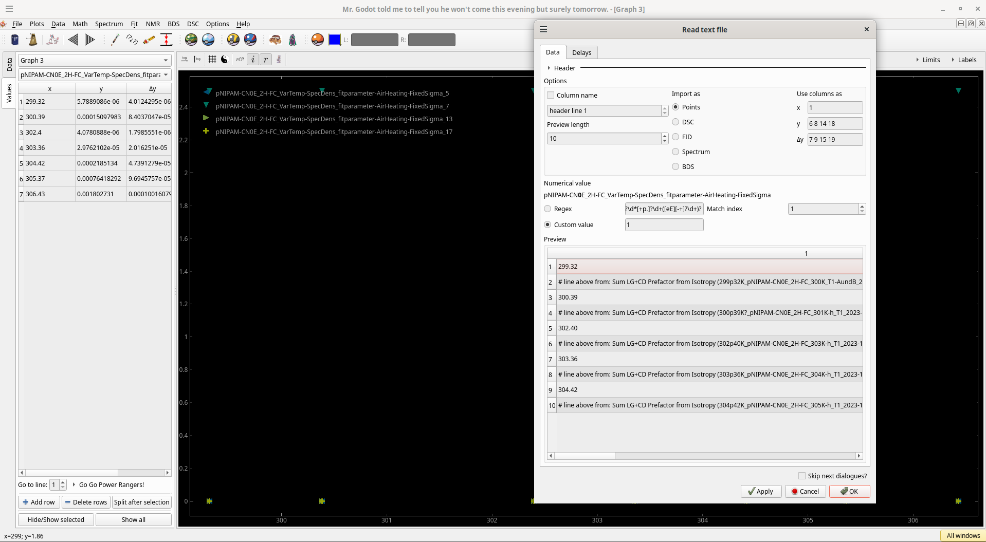Screen dimensions: 986x542
Task: Click the TARDIS icon in the toolbar
Action: pyautogui.click(x=15, y=40)
